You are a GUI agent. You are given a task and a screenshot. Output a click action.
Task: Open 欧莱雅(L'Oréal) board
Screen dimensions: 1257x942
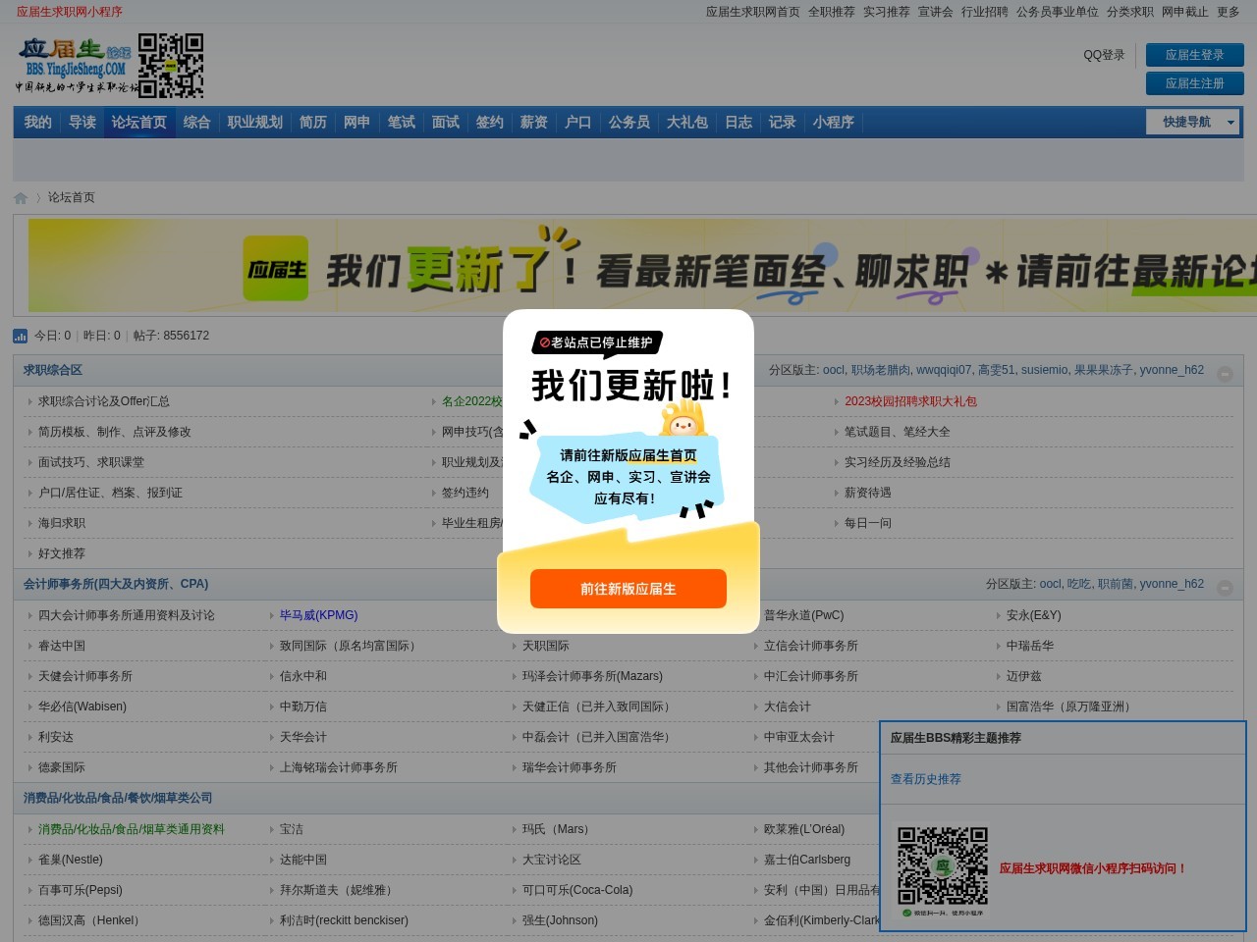(804, 829)
